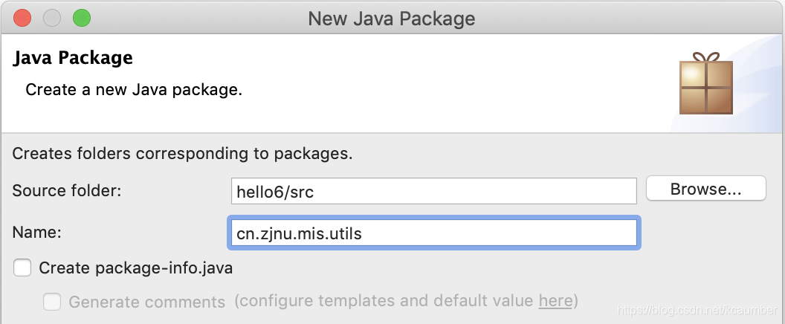Click the yellow minimize window button
785x324 pixels.
[52, 18]
